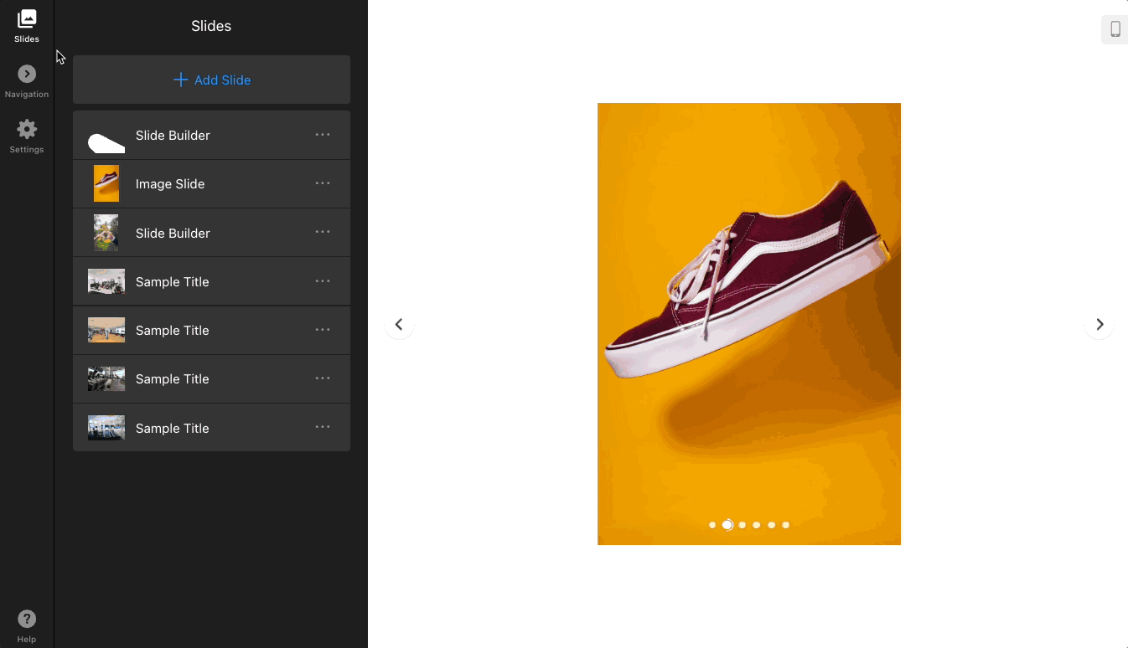Viewport: 1128px width, 648px height.
Task: Open options menu for second Slide Builder
Action: (x=323, y=232)
